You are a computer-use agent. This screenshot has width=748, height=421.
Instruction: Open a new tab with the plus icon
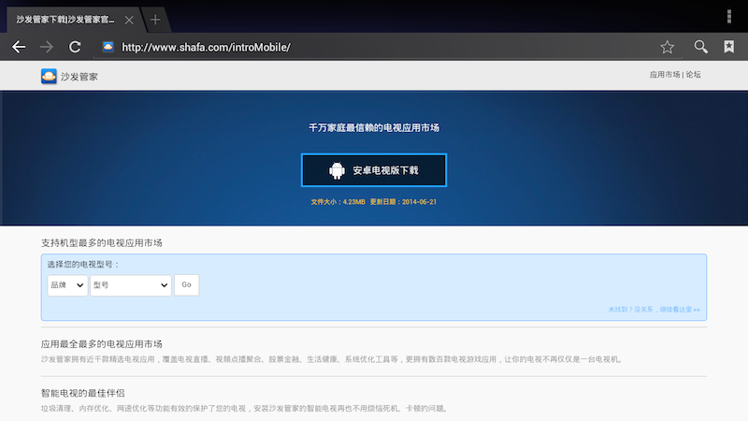point(155,20)
